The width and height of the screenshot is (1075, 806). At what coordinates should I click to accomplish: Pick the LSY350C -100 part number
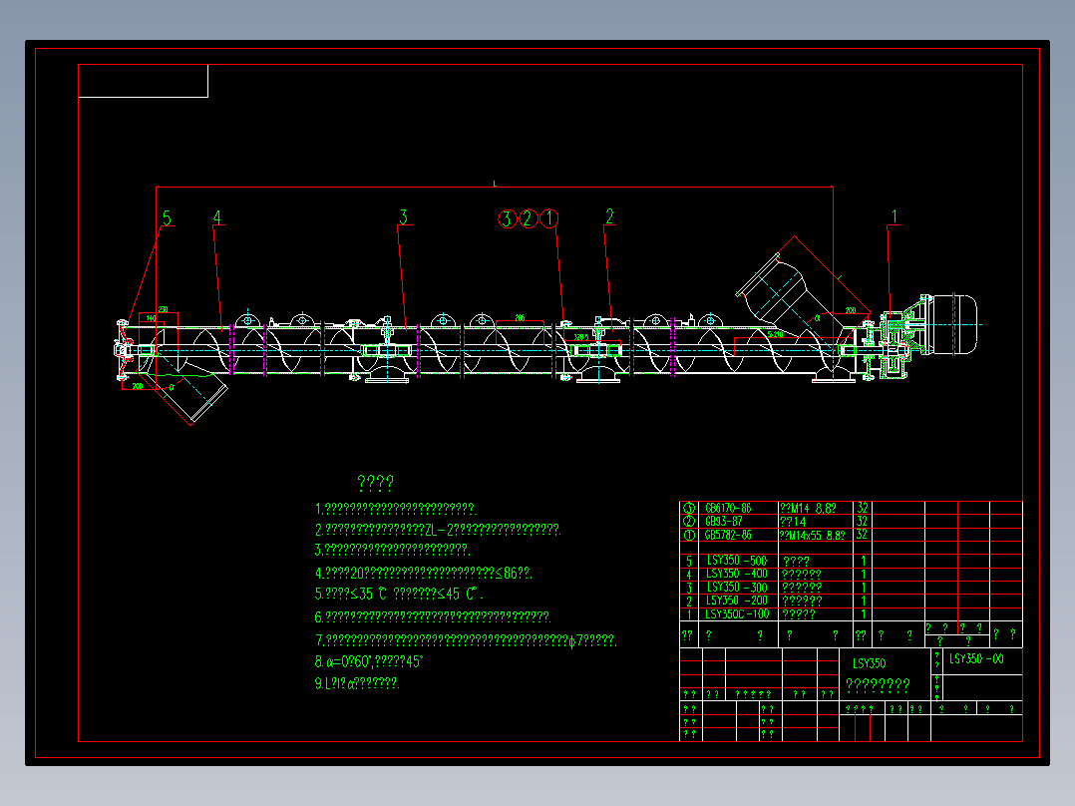click(x=737, y=613)
